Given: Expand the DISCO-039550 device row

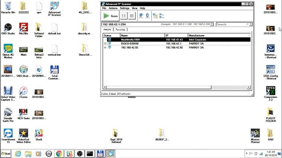Looking at the screenshot, I should [105, 43].
